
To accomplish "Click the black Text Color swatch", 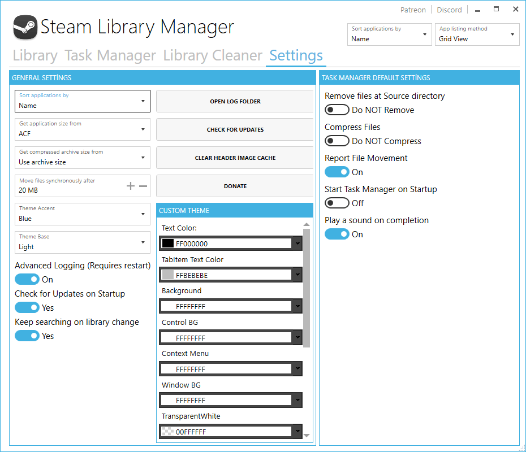I will click(168, 244).
